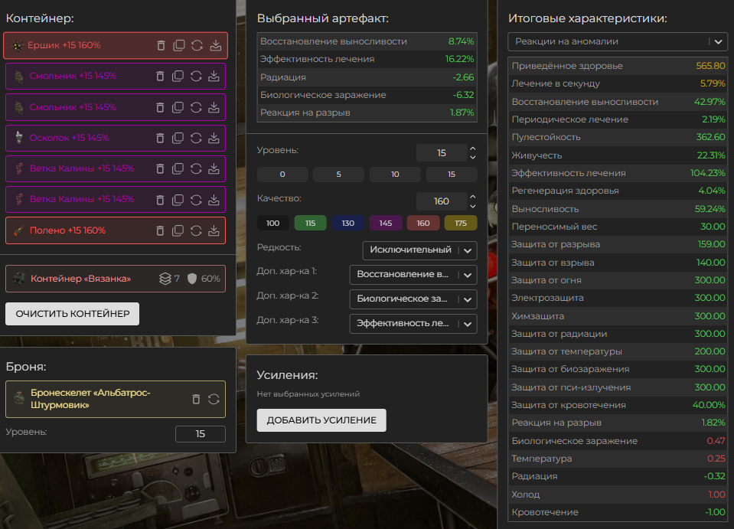Open the Доп. хар-ка 2 dropdown
Screen dimensions: 734x529
(413, 299)
